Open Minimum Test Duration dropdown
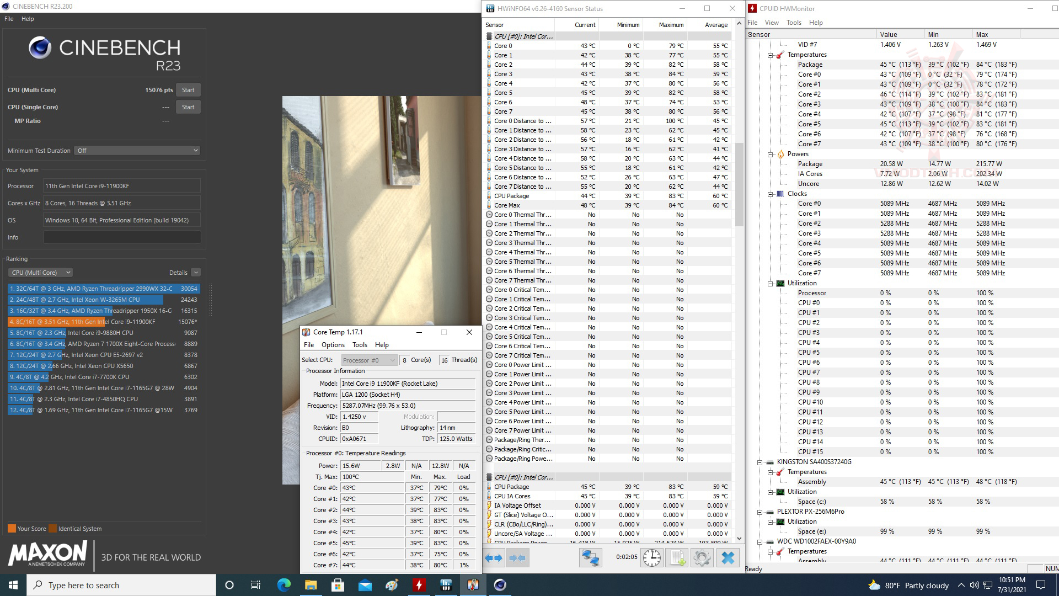The width and height of the screenshot is (1059, 596). click(137, 151)
